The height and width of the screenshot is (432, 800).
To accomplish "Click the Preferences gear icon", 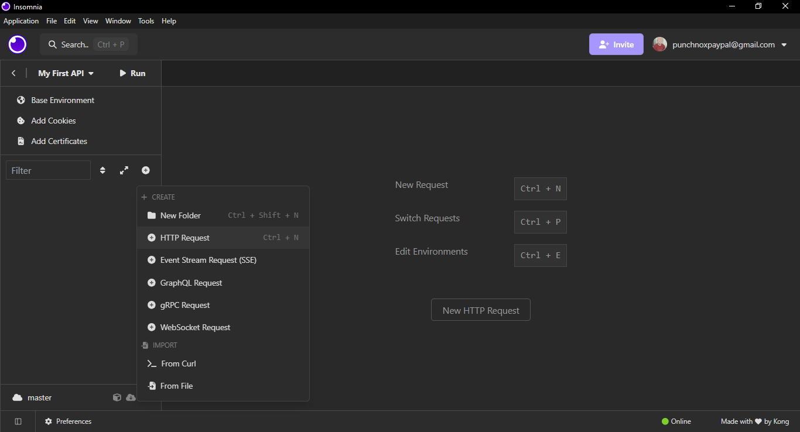I will [x=49, y=421].
